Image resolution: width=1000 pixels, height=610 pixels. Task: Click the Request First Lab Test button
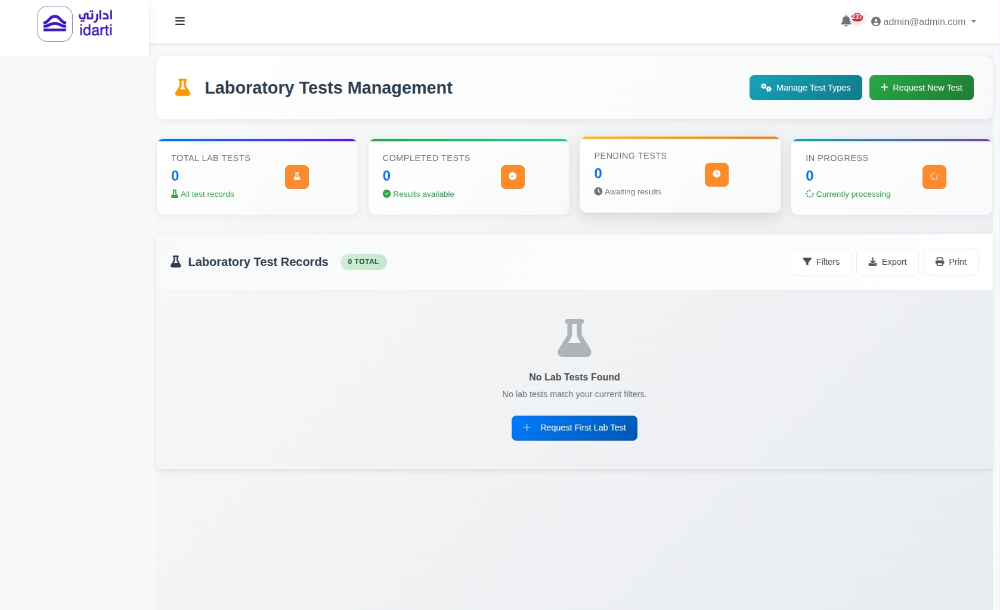574,428
